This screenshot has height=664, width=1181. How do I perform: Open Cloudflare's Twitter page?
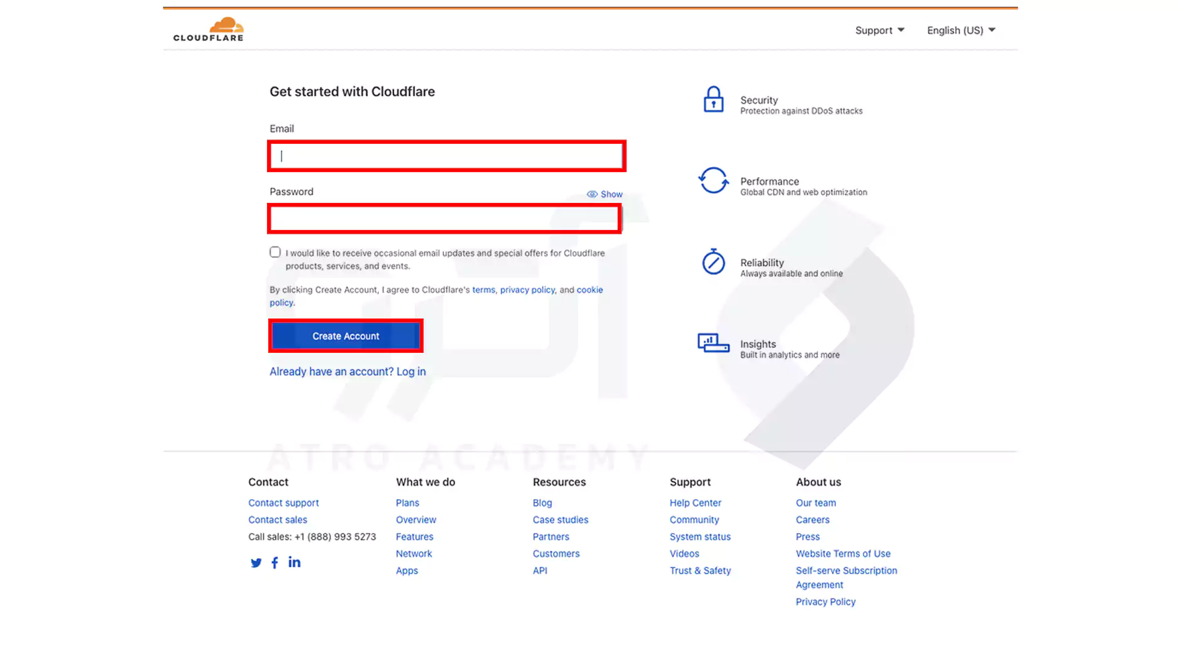[256, 563]
